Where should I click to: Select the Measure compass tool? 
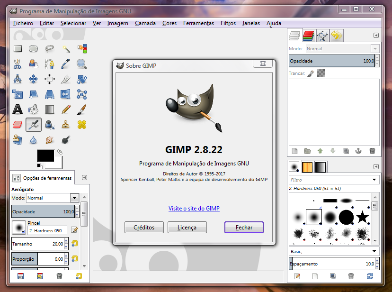18,79
